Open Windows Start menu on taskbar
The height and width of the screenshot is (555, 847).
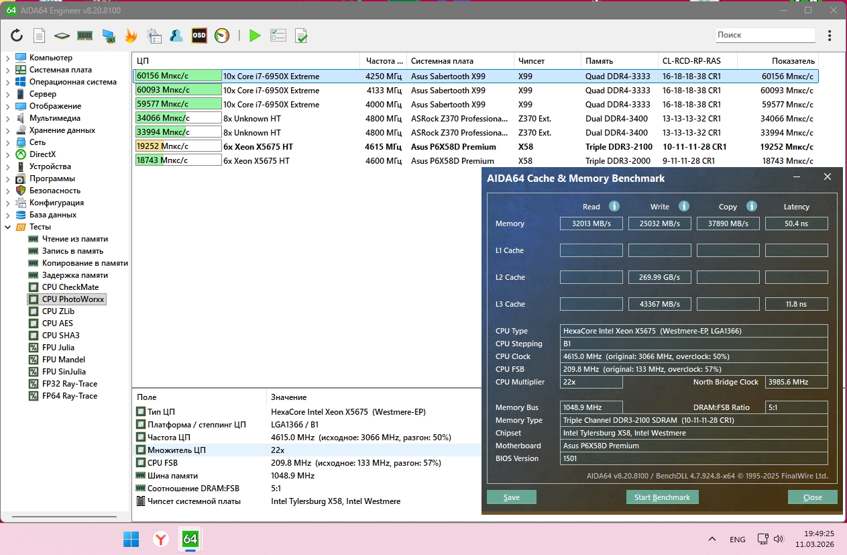[131, 539]
